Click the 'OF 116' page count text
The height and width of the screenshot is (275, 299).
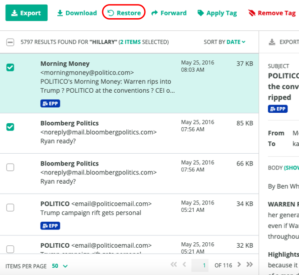point(223,265)
